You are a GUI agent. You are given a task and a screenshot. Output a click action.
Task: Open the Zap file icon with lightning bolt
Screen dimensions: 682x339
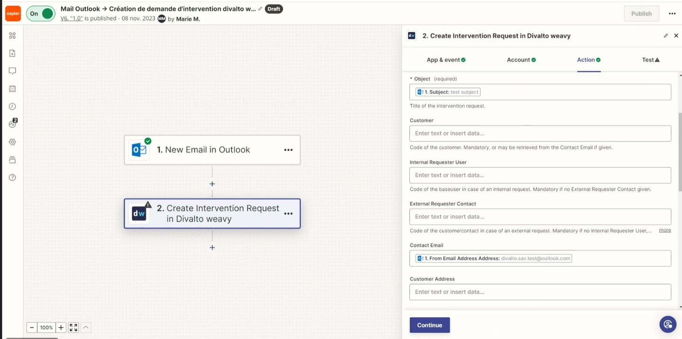12,53
